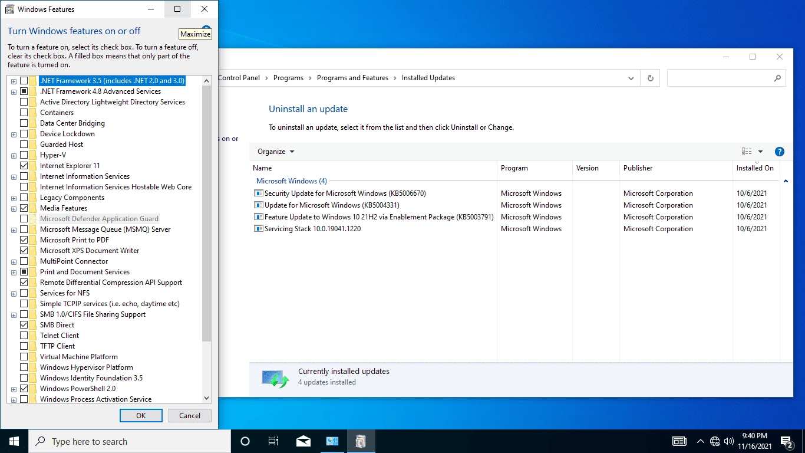Viewport: 805px width, 453px height.
Task: Sort updates by Version column
Action: pos(596,168)
